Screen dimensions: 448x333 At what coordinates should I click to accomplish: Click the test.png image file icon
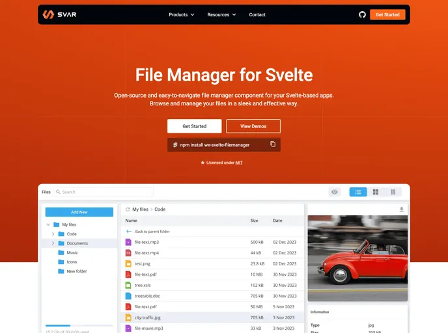pyautogui.click(x=128, y=263)
